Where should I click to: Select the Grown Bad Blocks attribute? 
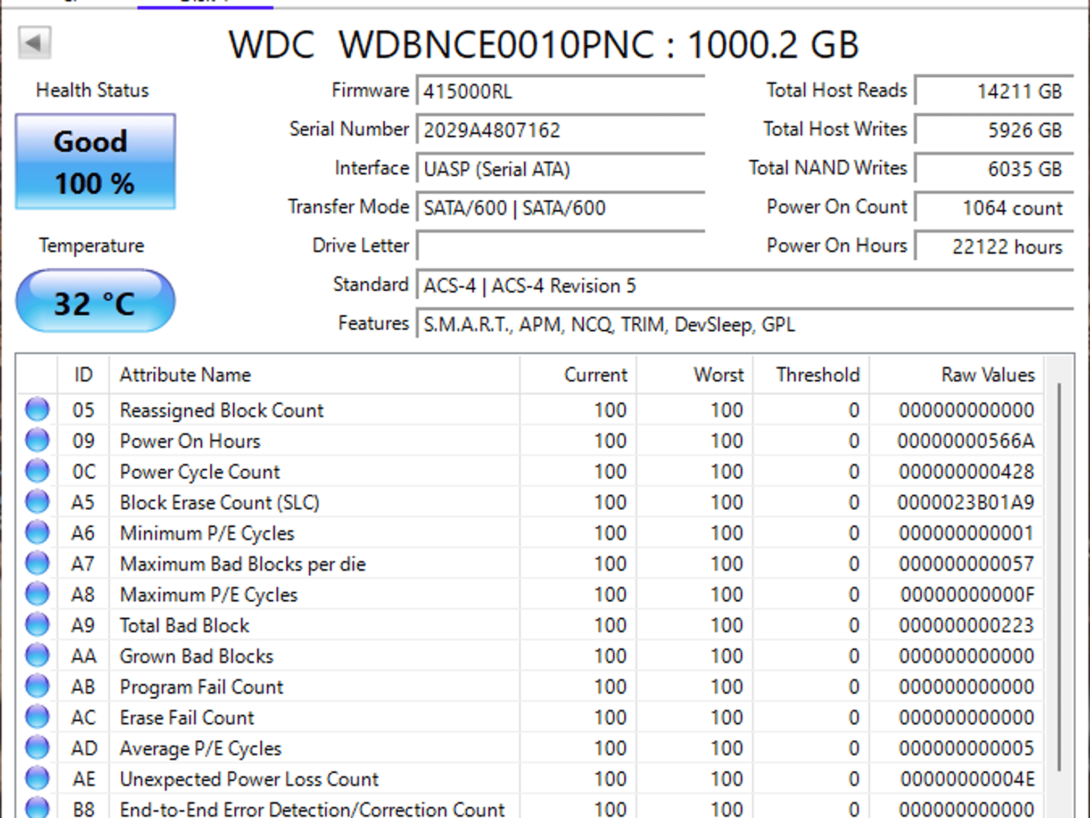click(196, 656)
